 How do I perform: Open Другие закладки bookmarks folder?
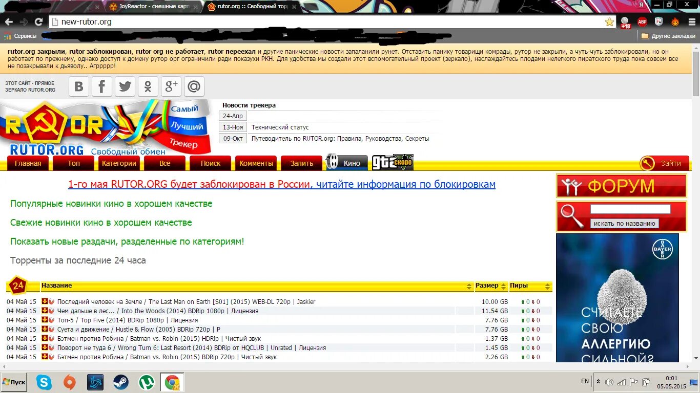click(x=668, y=36)
